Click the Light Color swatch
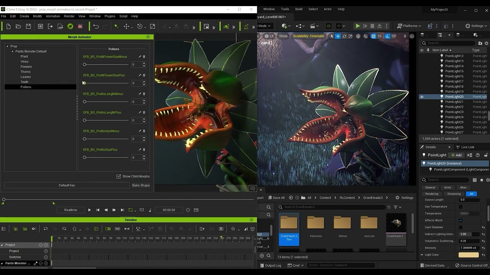Image resolution: width=490 pixels, height=275 pixels. tap(468, 255)
